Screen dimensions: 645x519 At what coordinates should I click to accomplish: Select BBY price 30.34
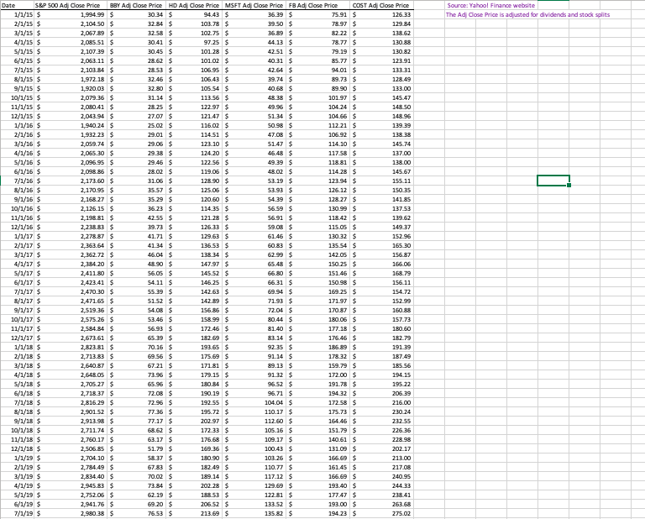(137, 14)
